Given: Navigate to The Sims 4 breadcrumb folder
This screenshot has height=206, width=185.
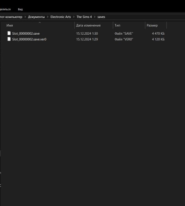Looking at the screenshot, I should [84, 17].
